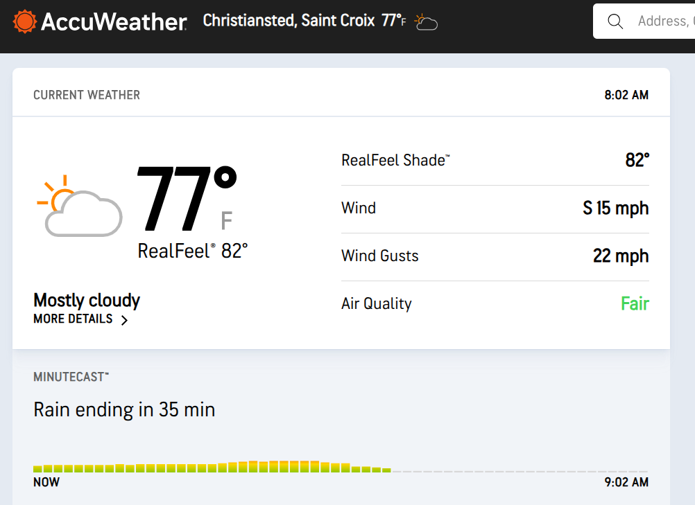The image size is (695, 505).
Task: Click the NOW marker on MinuteCast timeline
Action: click(x=46, y=482)
